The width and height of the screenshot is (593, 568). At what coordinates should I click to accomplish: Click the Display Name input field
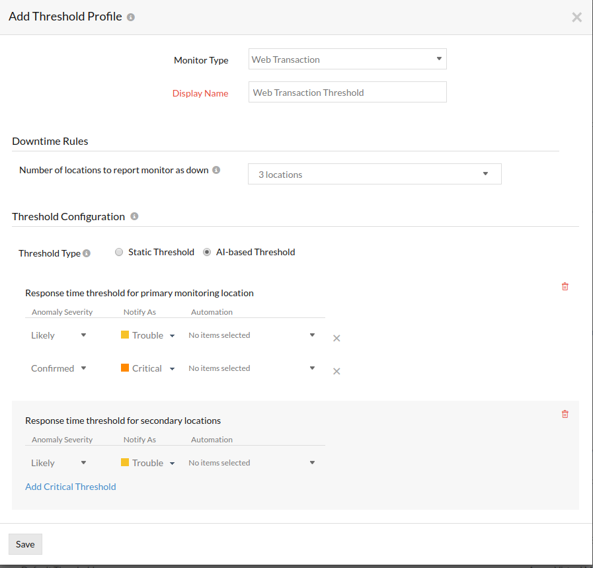tap(348, 93)
